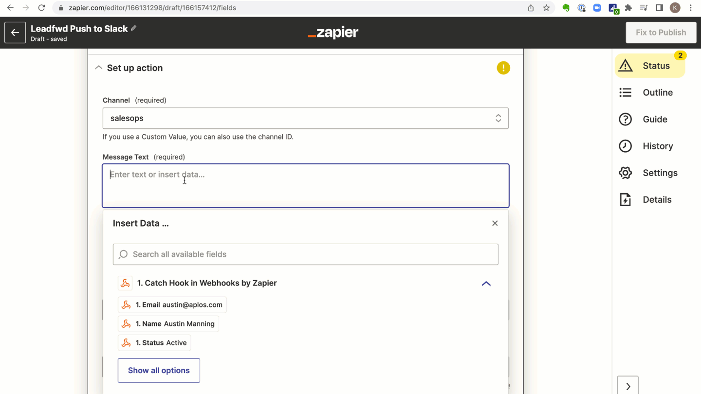Click the media control queue icon in toolbar
The width and height of the screenshot is (701, 394).
tap(644, 8)
